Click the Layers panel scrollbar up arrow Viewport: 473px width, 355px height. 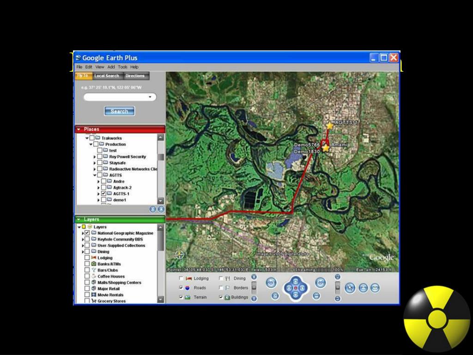[160, 227]
